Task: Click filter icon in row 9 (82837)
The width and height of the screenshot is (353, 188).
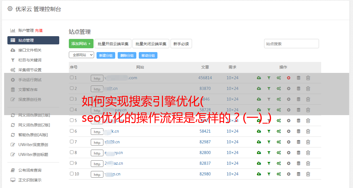Action: [x=269, y=163]
